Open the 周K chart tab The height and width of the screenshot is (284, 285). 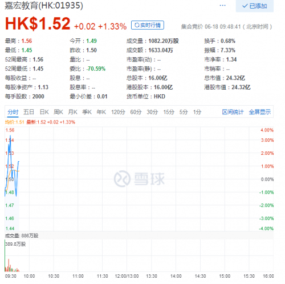pyautogui.click(x=58, y=112)
